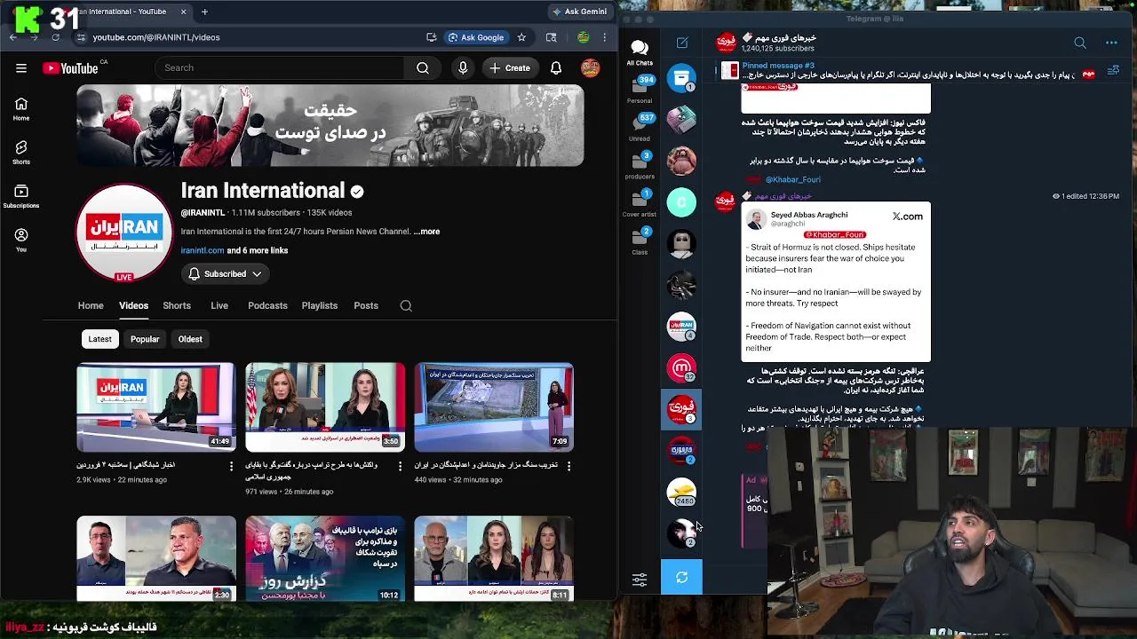Select the Latest sort filter
The width and height of the screenshot is (1137, 639).
pyautogui.click(x=100, y=339)
